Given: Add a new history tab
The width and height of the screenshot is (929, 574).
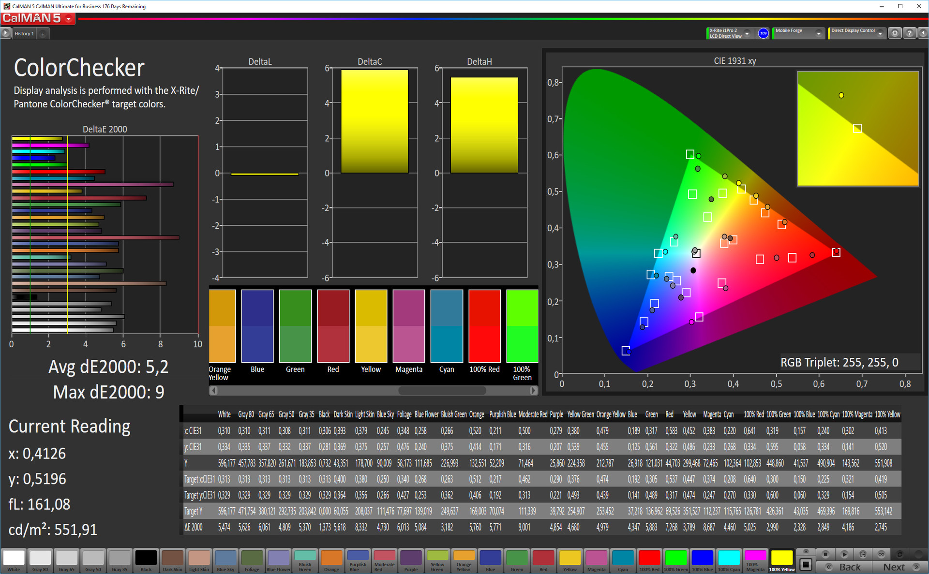Looking at the screenshot, I should pyautogui.click(x=43, y=33).
